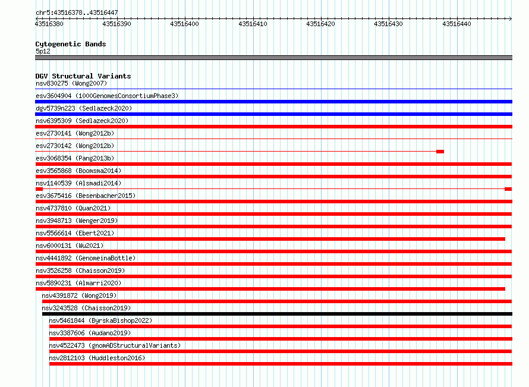Click ruler position 43516390
529x387 pixels.
[116, 24]
